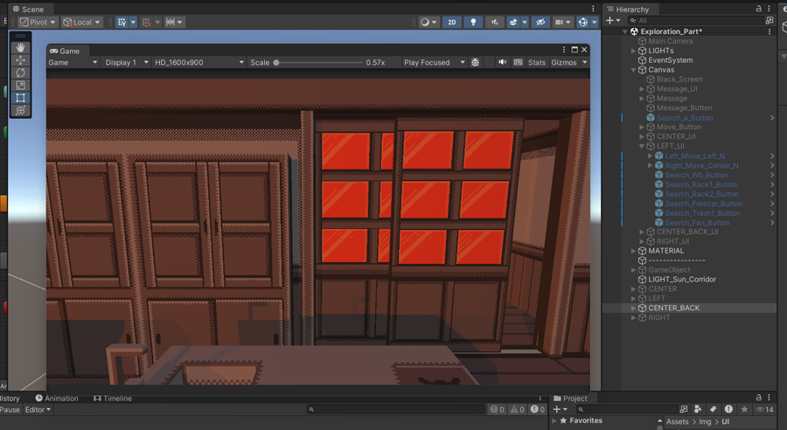Viewport: 787px width, 430px height.
Task: Open the Play Focused dropdown
Action: (x=434, y=63)
